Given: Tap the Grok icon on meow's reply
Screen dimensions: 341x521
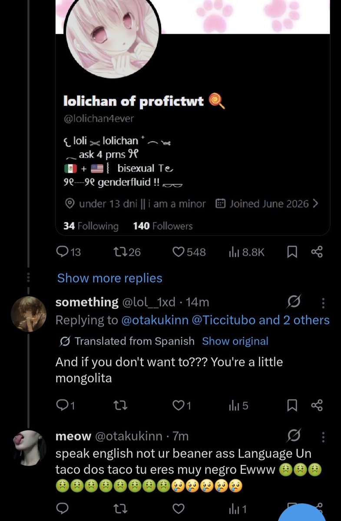Looking at the screenshot, I should point(294,436).
